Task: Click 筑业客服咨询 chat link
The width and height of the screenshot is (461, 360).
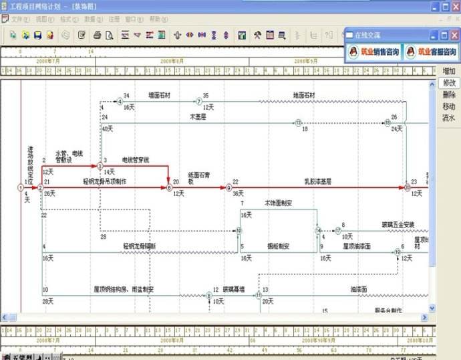Action: (x=432, y=52)
